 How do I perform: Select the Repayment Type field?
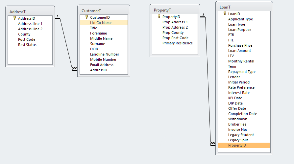pos(244,71)
